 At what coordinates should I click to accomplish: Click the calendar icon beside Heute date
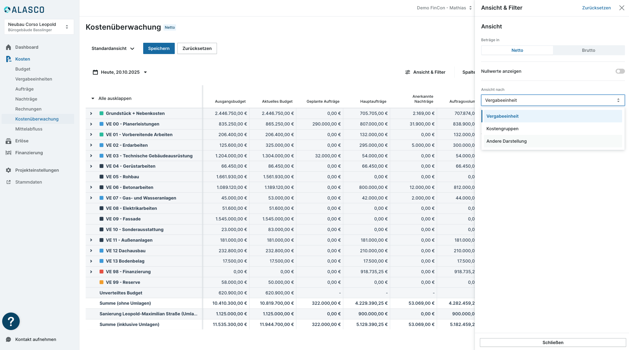pos(95,72)
